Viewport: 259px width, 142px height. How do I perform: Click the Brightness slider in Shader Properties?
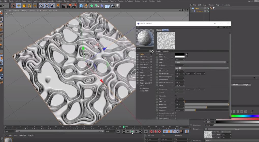coord(206,107)
